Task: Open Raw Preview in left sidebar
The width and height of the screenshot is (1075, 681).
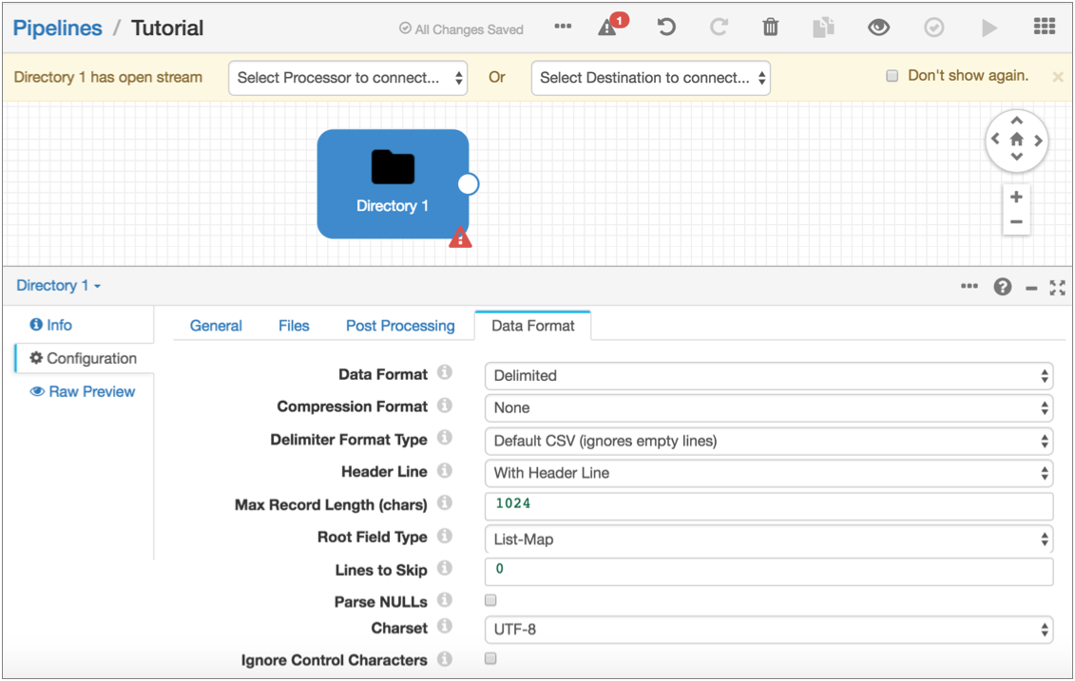Action: coord(84,391)
